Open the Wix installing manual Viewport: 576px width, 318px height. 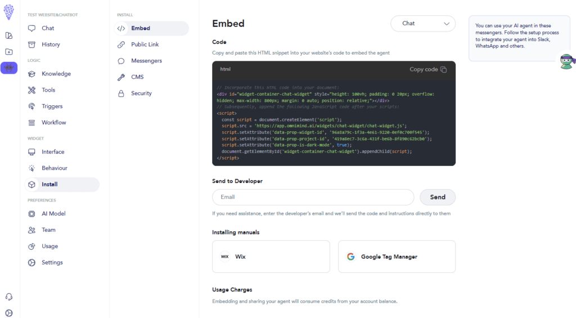pyautogui.click(x=271, y=257)
